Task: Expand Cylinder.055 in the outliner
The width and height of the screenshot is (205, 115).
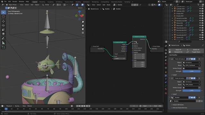Action: pos(172,11)
